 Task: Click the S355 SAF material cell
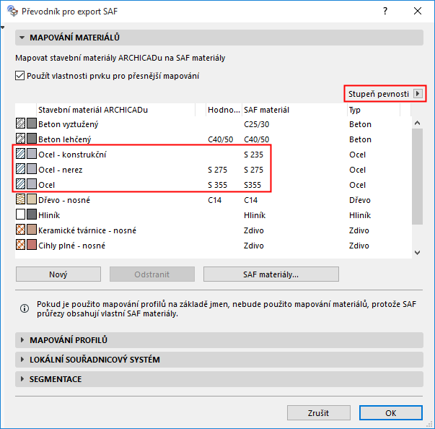(252, 185)
